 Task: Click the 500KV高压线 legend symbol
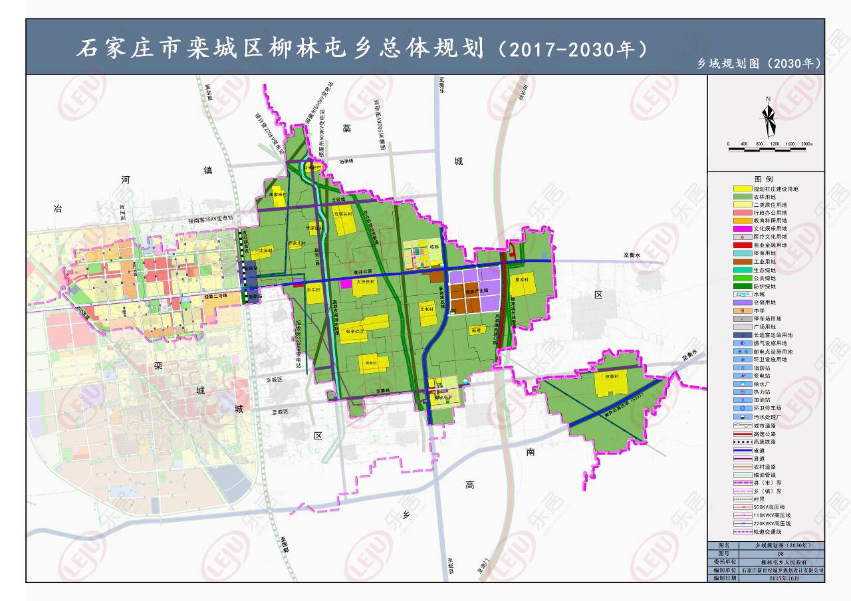point(743,507)
